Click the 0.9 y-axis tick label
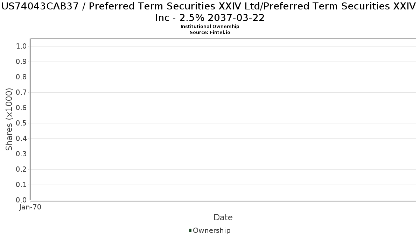This screenshot has height=236, width=420. (x=22, y=62)
